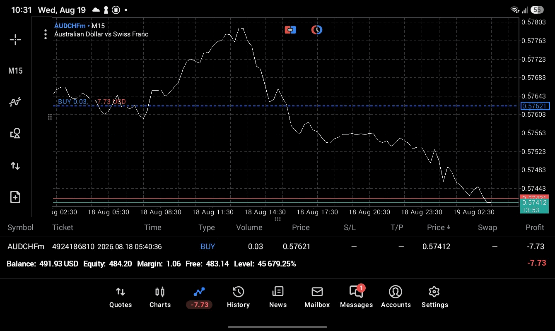Select the AUDCHFm BUY position row
555x331 pixels.
pos(277,247)
